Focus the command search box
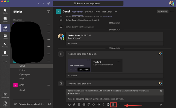 click(x=88, y=3)
